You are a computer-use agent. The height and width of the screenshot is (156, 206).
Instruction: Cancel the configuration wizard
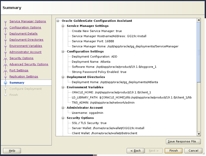[x=193, y=150]
